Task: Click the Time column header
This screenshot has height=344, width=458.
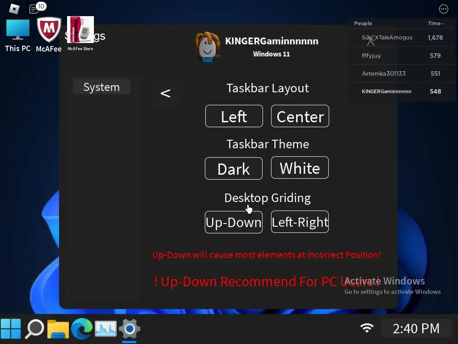Action: [436, 23]
